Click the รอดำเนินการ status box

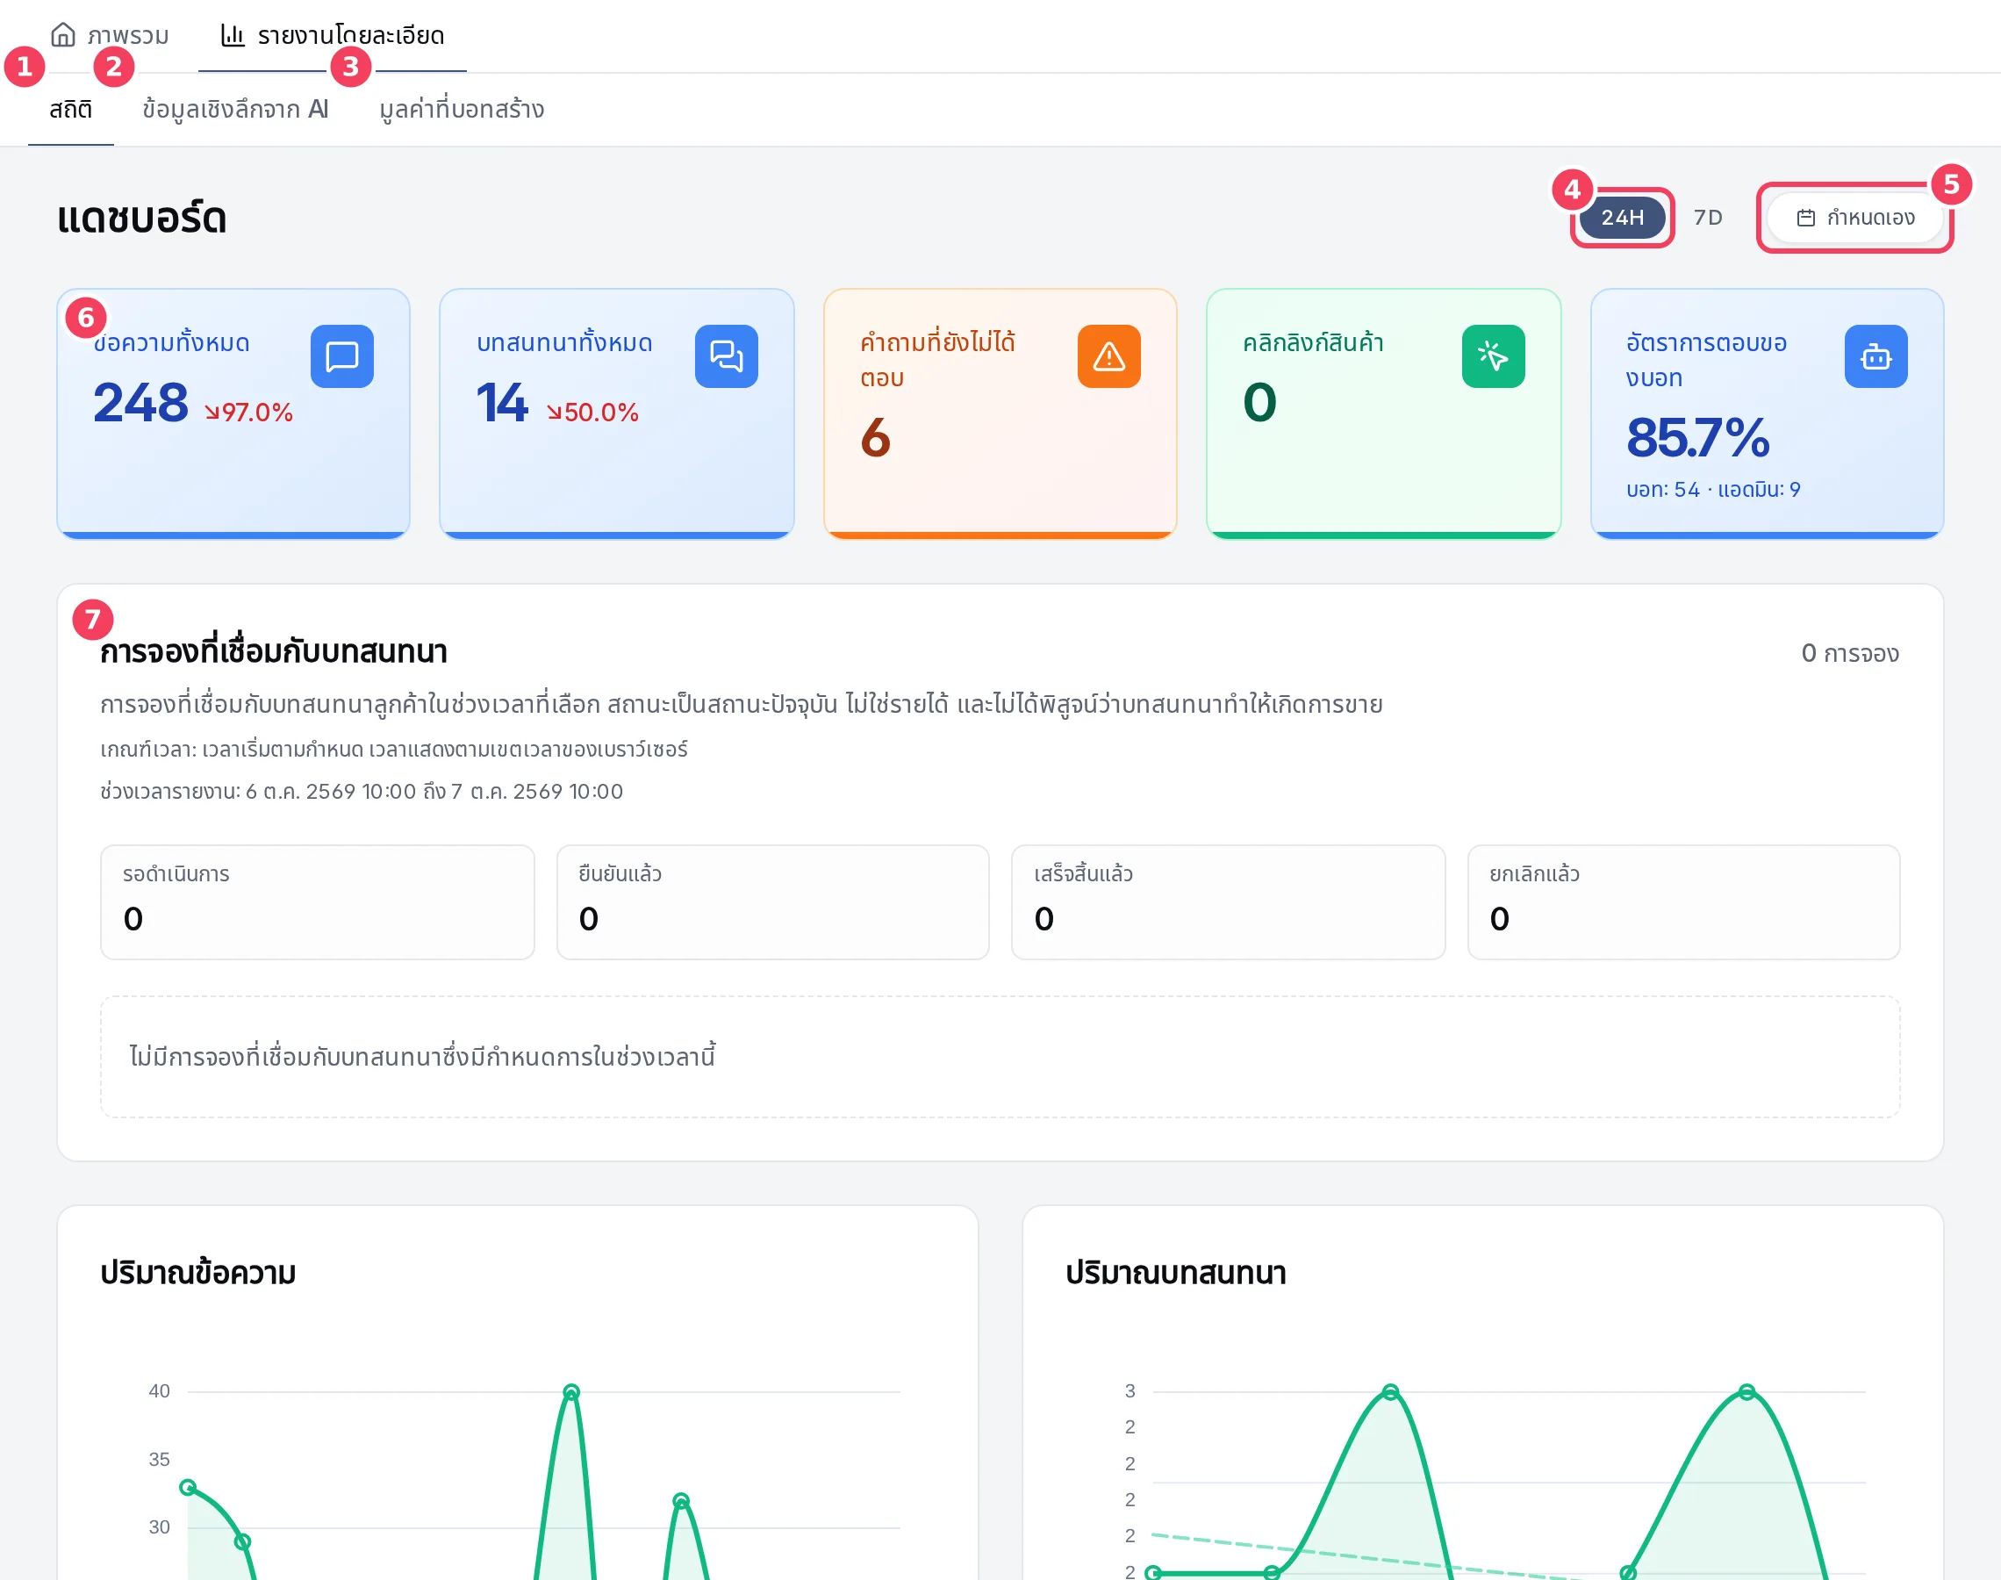317,902
